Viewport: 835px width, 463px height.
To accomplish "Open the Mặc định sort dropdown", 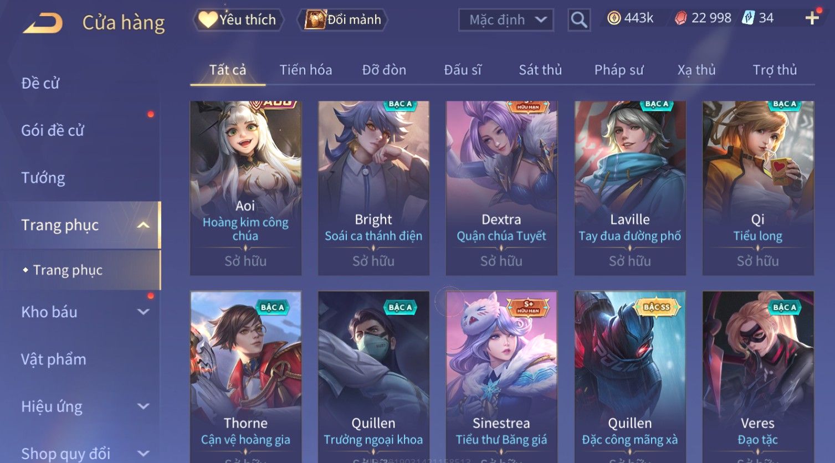I will coord(506,20).
